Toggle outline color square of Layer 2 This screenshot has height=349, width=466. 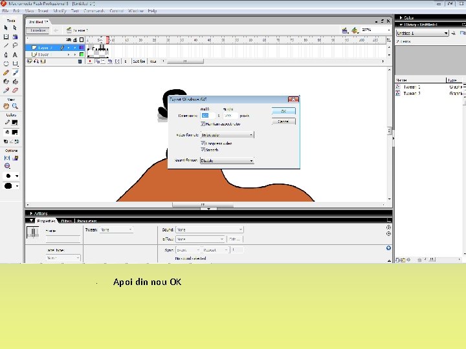82,47
